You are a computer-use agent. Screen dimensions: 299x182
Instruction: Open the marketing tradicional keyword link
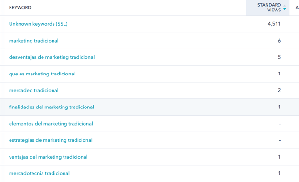pyautogui.click(x=34, y=41)
